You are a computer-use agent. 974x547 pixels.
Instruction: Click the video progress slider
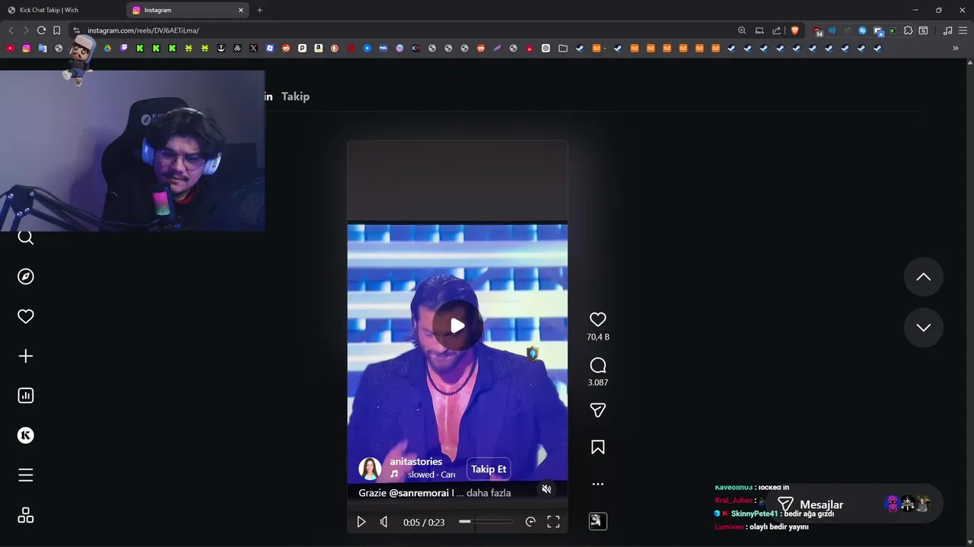pos(485,522)
